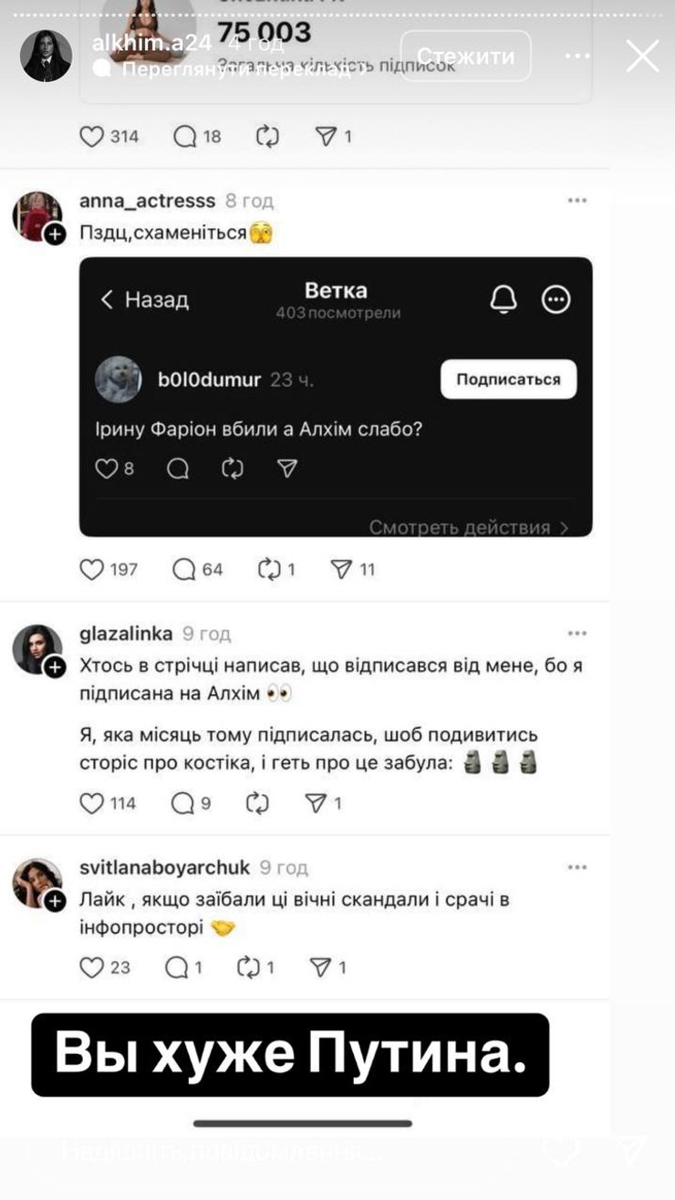Tap the 'Стежити' follow button
Screen dimensions: 675x1200
pos(465,56)
